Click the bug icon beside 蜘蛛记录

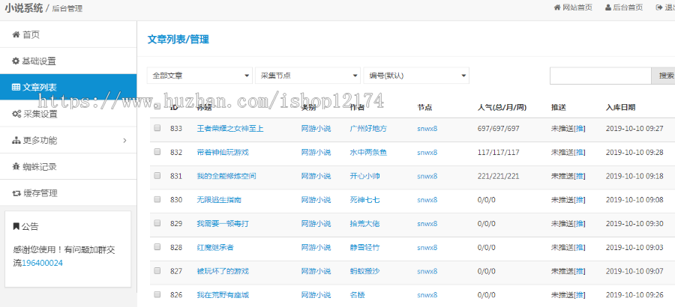(16, 167)
